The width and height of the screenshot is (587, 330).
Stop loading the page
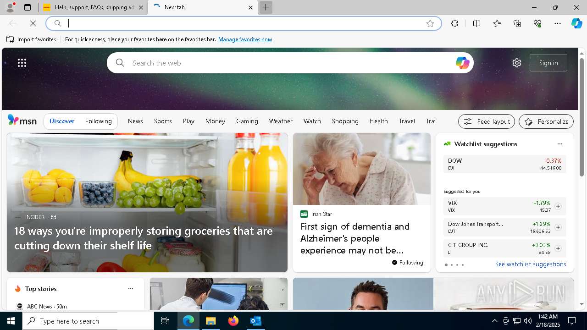tap(33, 23)
